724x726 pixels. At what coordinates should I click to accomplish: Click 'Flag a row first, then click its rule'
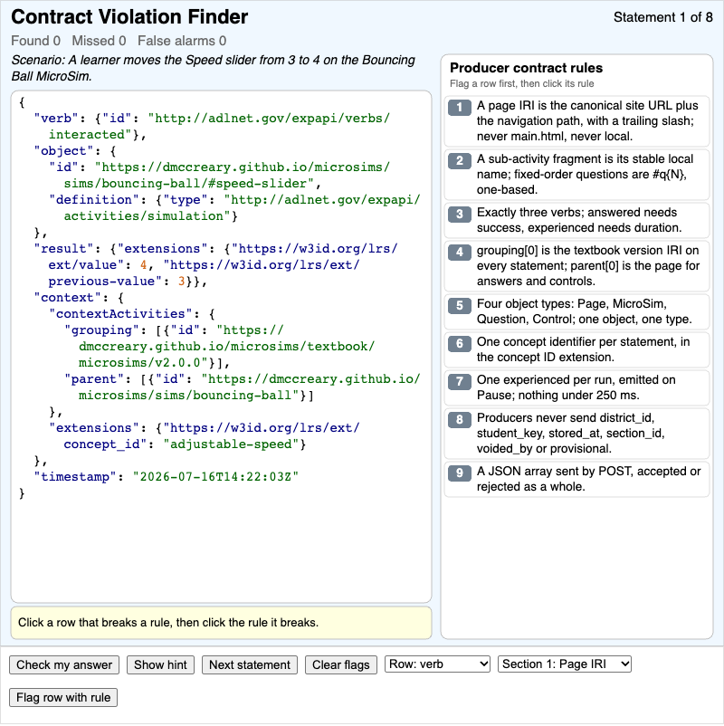(521, 84)
